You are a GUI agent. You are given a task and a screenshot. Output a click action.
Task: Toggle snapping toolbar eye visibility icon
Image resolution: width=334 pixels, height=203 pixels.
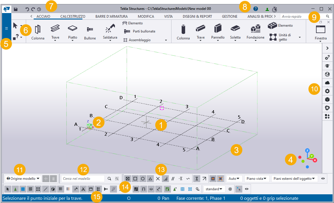click(323, 179)
